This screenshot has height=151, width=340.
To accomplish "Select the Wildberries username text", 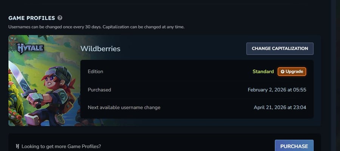I will (100, 49).
